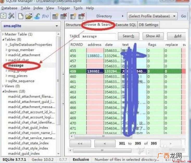Open the Trigger menu
This screenshot has width=191, height=163.
pyautogui.click(x=63, y=8)
